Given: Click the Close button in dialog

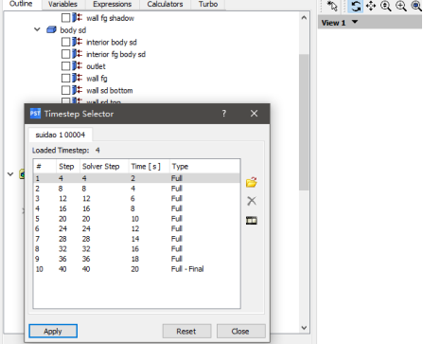Looking at the screenshot, I should (240, 331).
